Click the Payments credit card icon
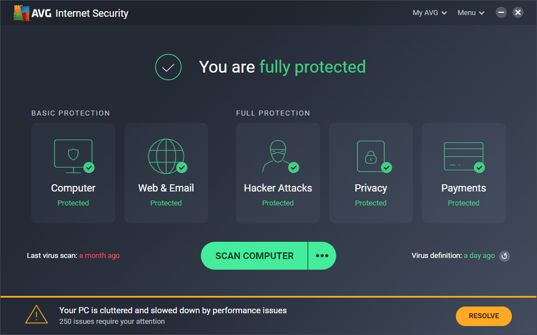537x335 pixels. (463, 156)
